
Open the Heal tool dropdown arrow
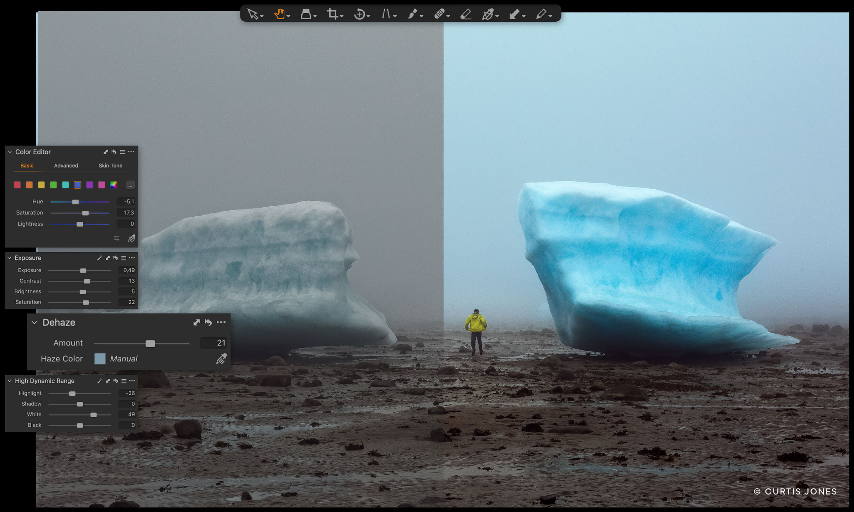[x=448, y=16]
